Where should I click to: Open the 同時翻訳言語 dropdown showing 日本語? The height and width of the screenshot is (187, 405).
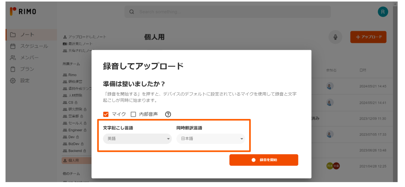coord(211,139)
